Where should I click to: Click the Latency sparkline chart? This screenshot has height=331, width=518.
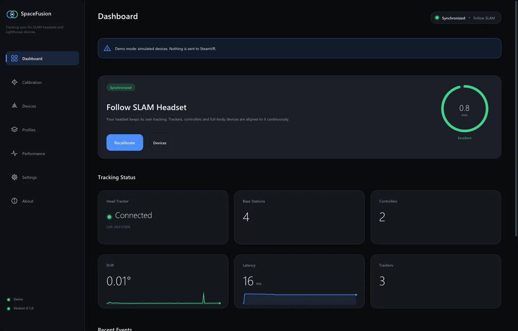tap(300, 299)
